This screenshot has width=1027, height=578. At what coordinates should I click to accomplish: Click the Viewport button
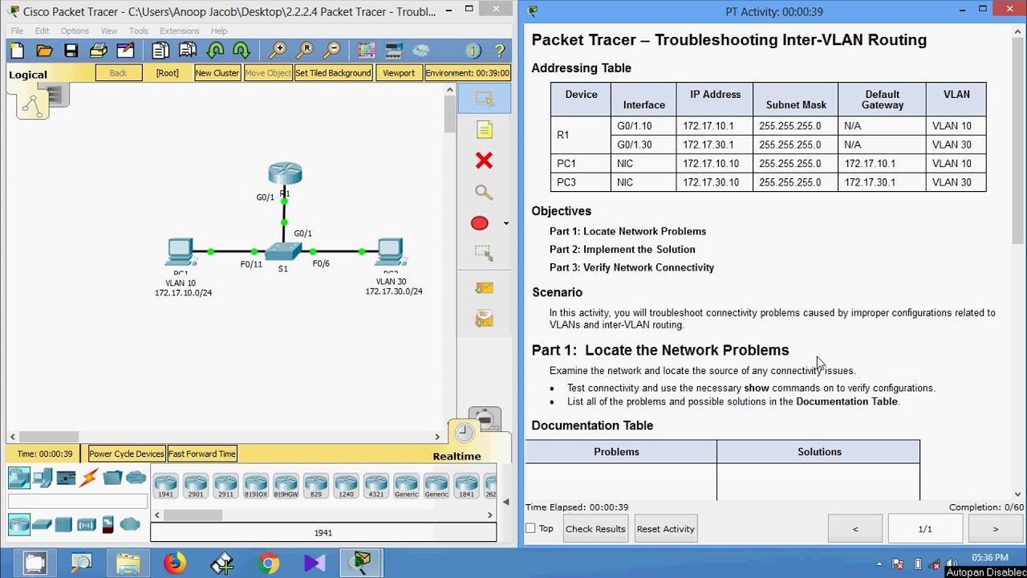pyautogui.click(x=399, y=73)
